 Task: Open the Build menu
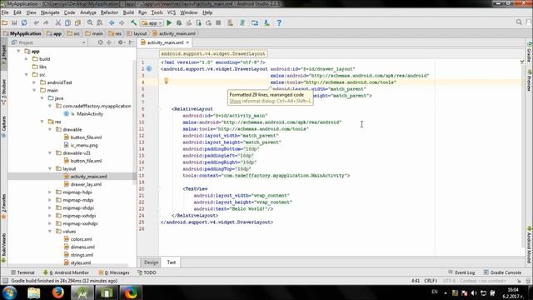coord(128,12)
